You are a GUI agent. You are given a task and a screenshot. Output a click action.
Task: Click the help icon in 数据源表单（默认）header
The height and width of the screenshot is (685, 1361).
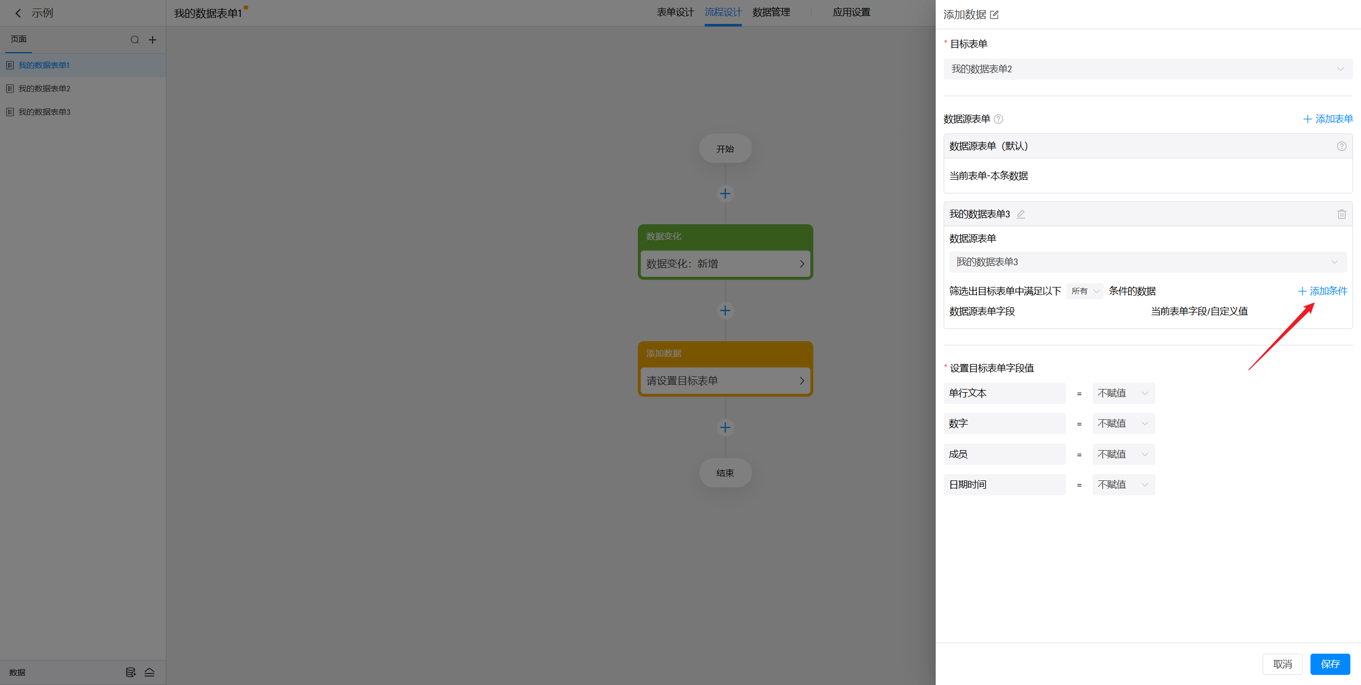pyautogui.click(x=1341, y=146)
